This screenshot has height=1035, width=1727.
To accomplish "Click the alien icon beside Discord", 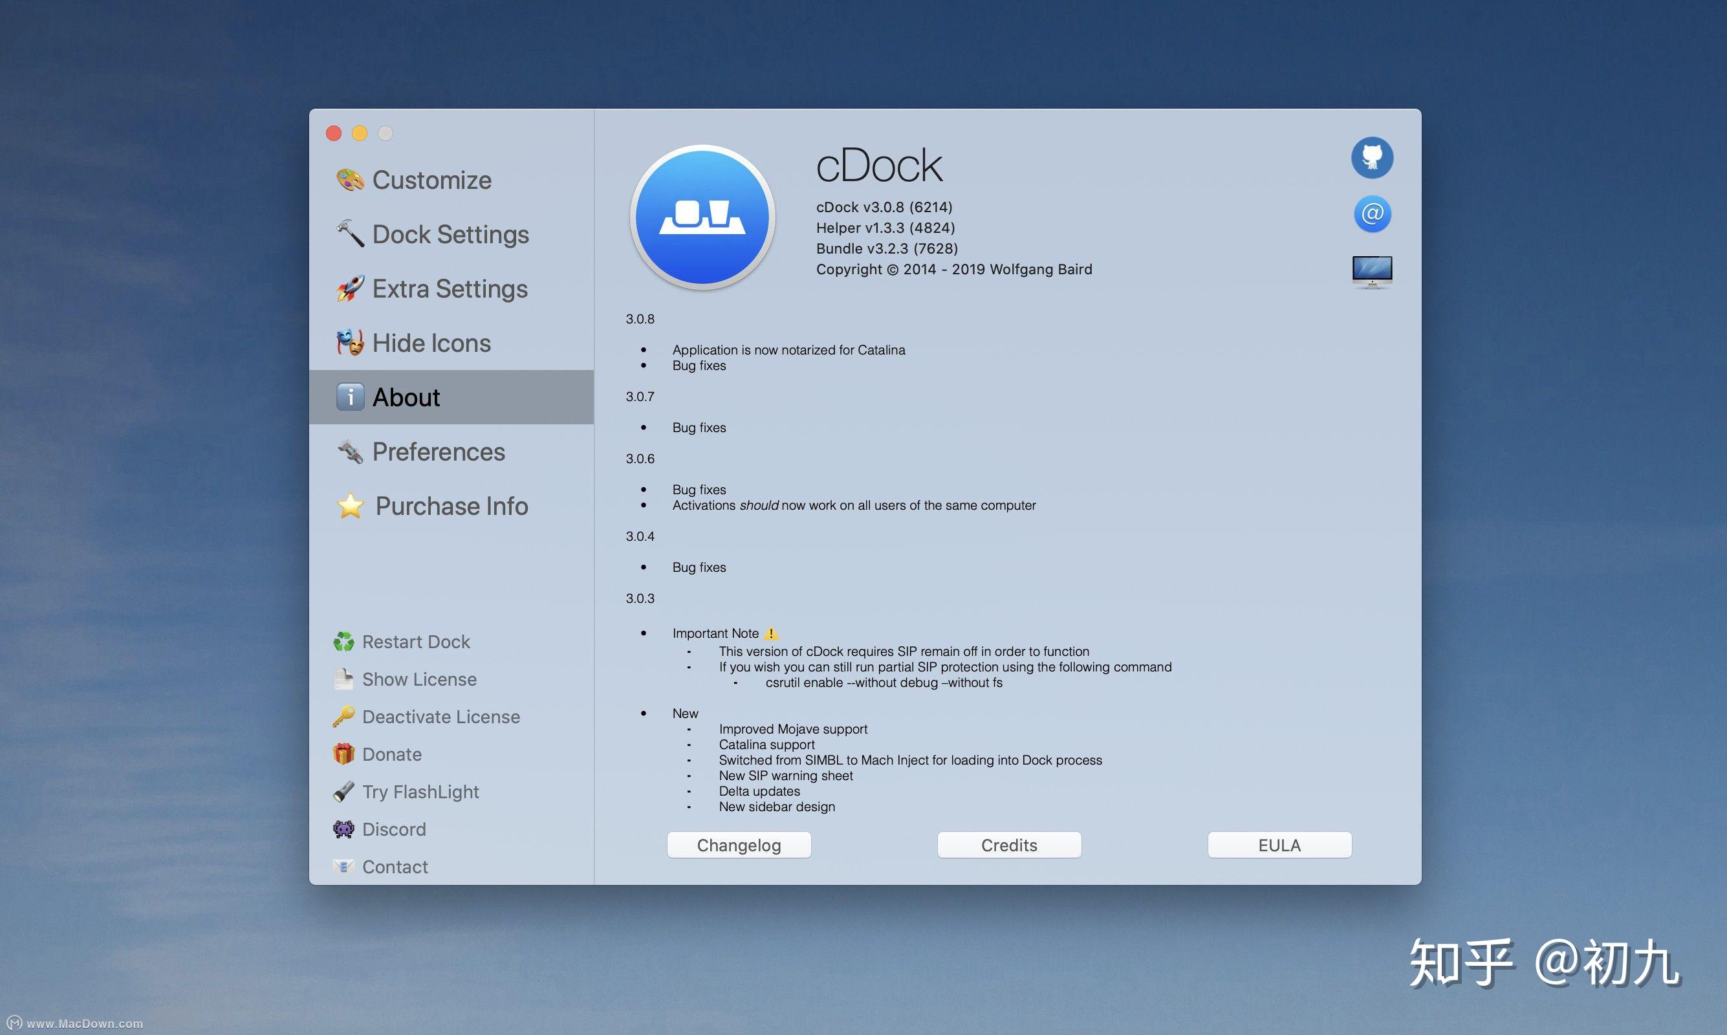I will coord(343,829).
